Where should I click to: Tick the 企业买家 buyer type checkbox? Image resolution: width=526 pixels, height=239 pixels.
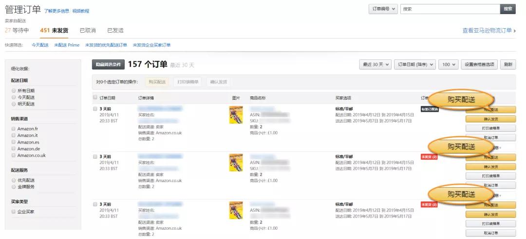(14, 212)
